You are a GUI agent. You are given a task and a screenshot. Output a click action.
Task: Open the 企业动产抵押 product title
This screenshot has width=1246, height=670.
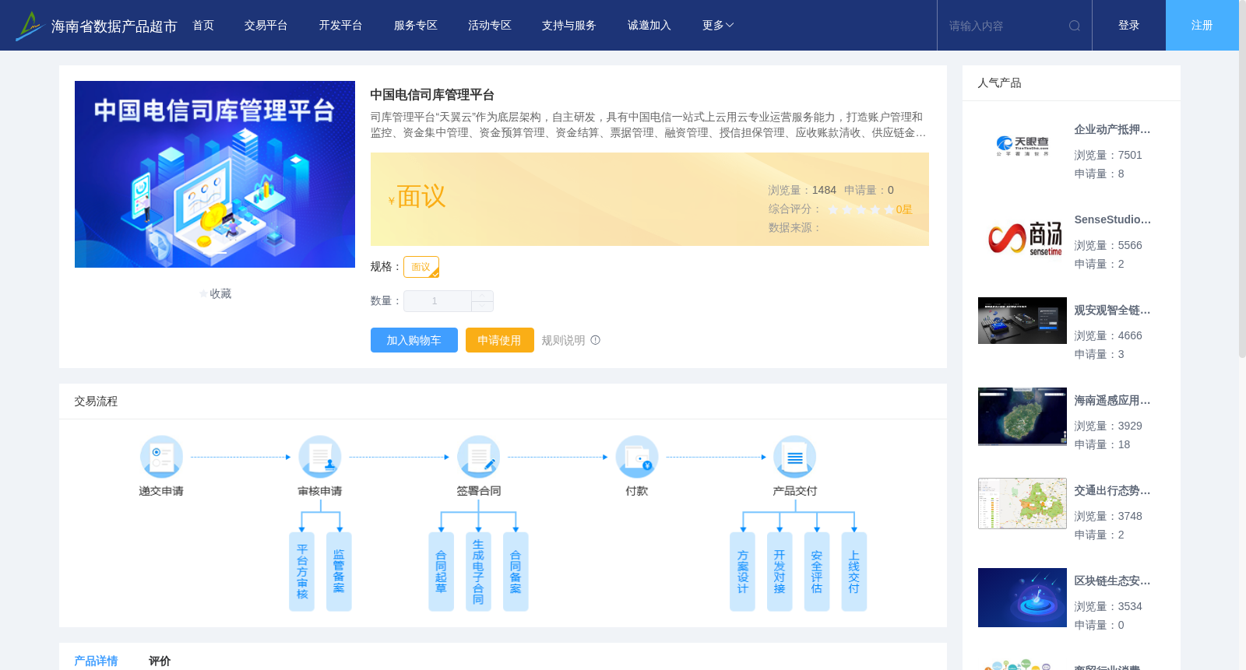tap(1112, 130)
